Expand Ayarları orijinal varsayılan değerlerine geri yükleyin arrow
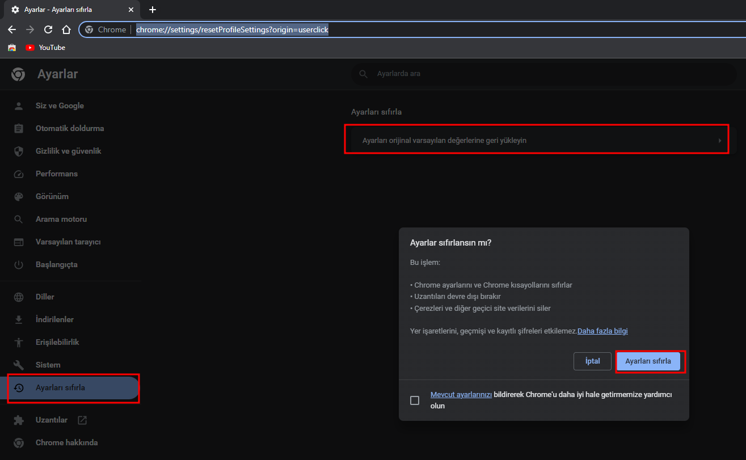 (x=720, y=141)
